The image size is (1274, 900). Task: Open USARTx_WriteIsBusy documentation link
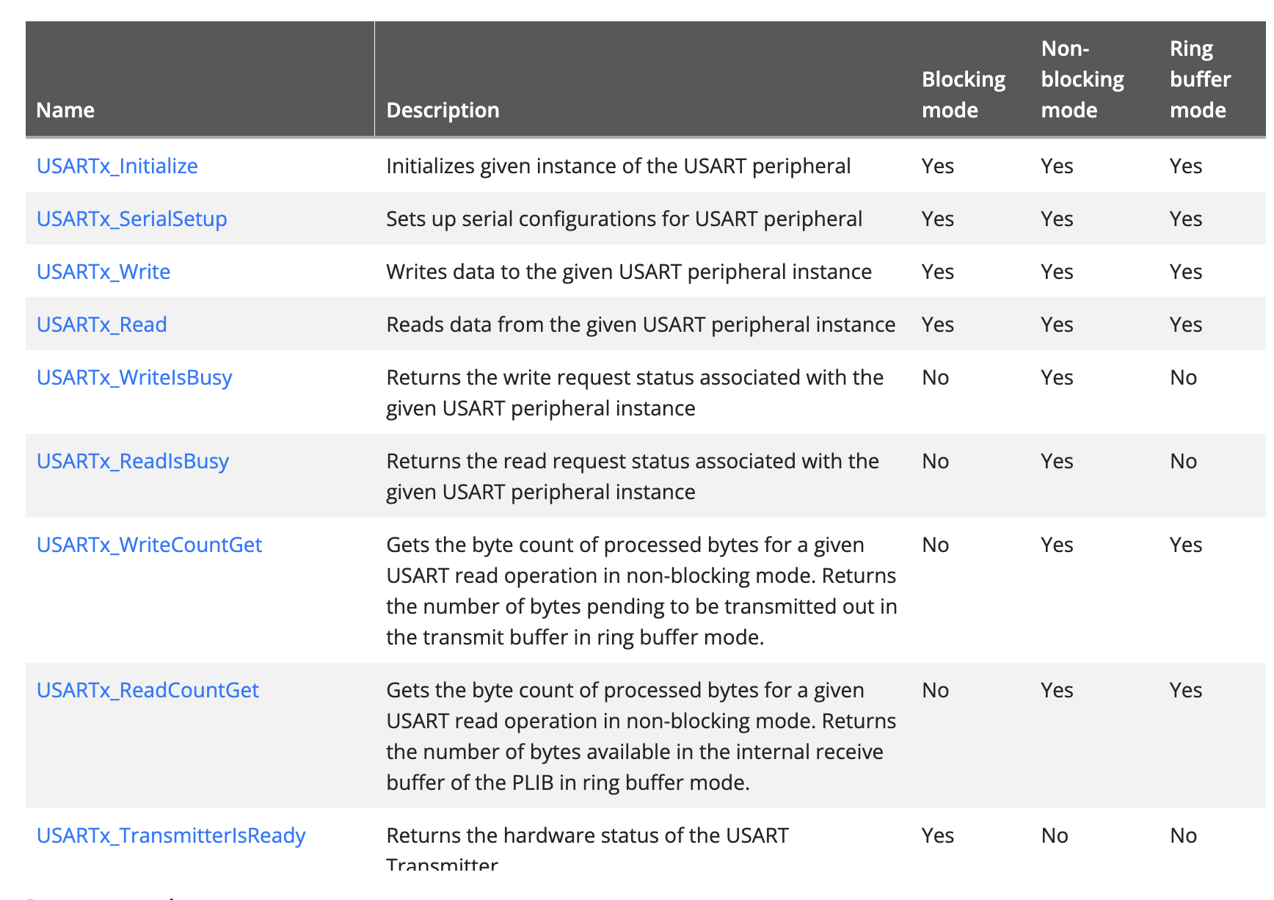134,377
